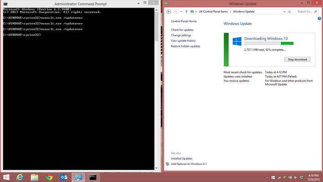Go to Control Panel Home
Image resolution: width=323 pixels, height=182 pixels.
[184, 21]
